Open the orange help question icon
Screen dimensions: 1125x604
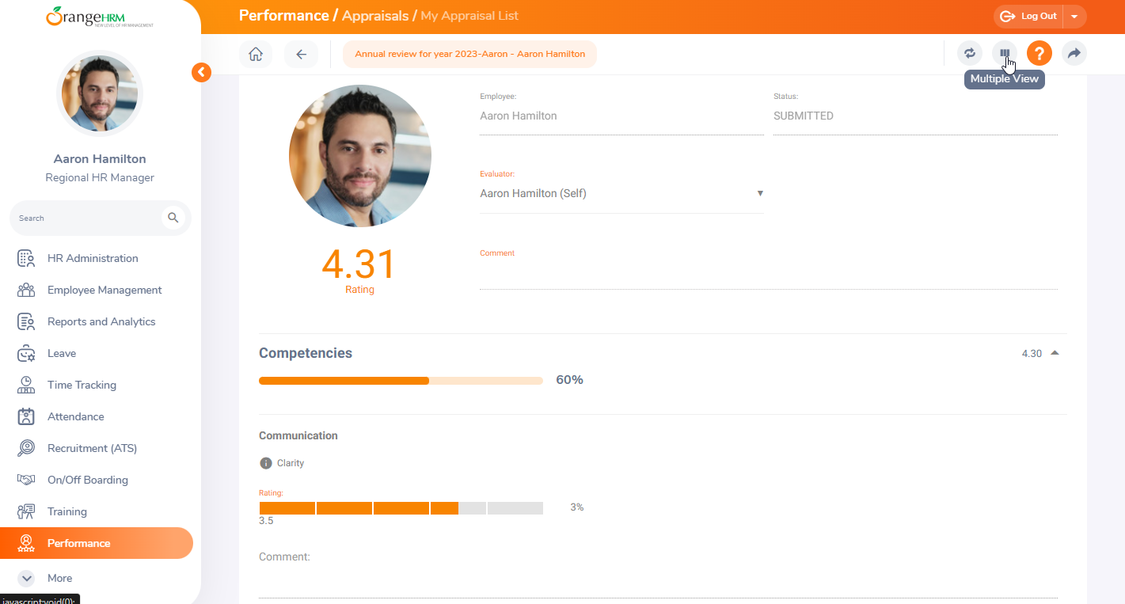(1039, 54)
